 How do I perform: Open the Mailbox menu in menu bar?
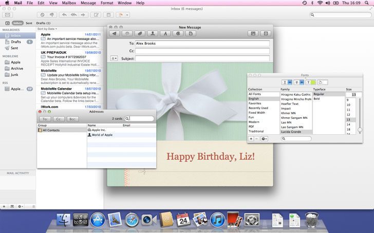(x=69, y=3)
